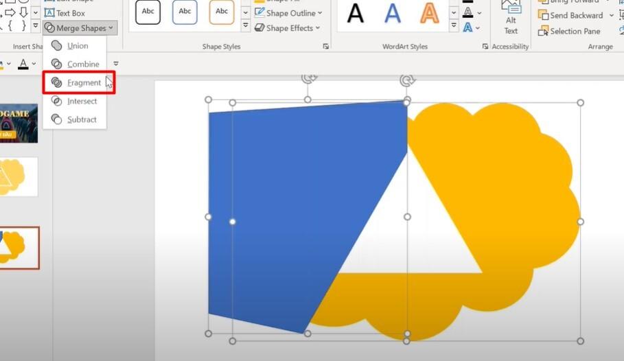The image size is (624, 361).
Task: Click the Union shapes icon
Action: coord(57,46)
